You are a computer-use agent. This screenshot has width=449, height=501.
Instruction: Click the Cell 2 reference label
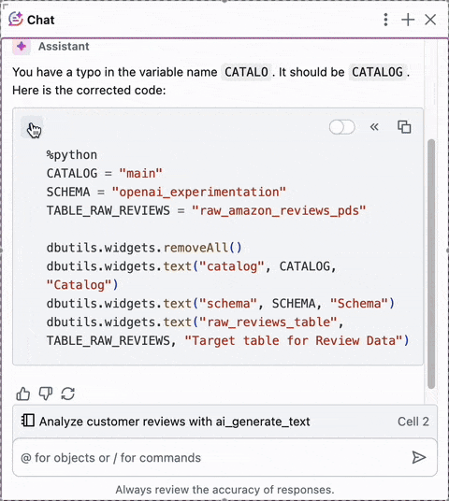pos(413,422)
